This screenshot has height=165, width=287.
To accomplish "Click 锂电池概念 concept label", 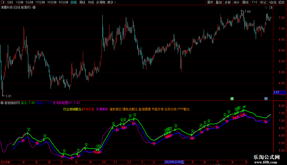I will pos(130,109).
